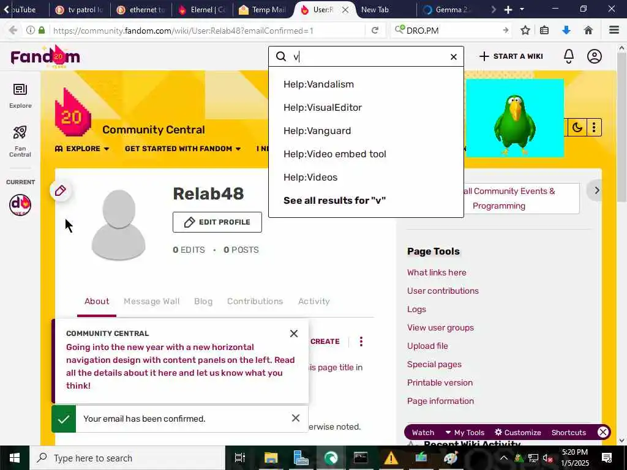Open Task View on taskbar
The width and height of the screenshot is (627, 470).
(x=240, y=458)
